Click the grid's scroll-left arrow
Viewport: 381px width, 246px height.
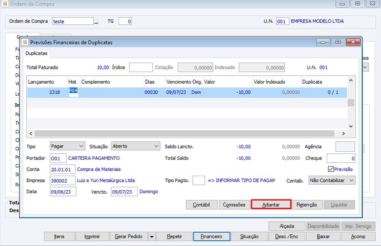(30, 134)
